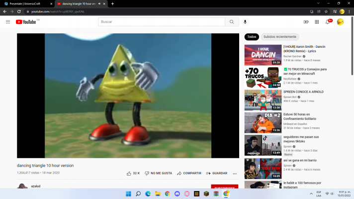Open the 1 HOUR Dancin video thumbnail
The image size is (354, 199).
pyautogui.click(x=263, y=55)
